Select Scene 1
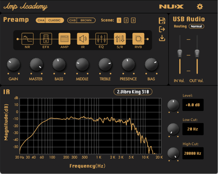Image resolution: width=218 pixels, height=174 pixels. point(119,20)
